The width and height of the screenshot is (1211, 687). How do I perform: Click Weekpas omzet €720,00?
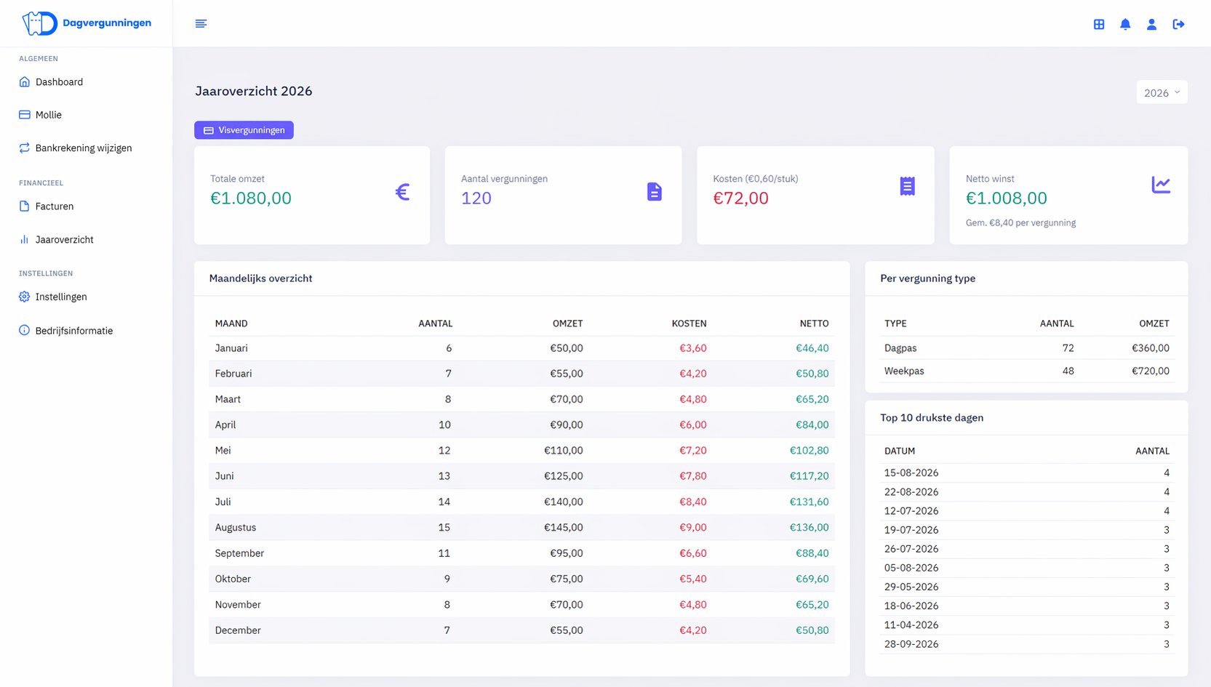point(1151,371)
